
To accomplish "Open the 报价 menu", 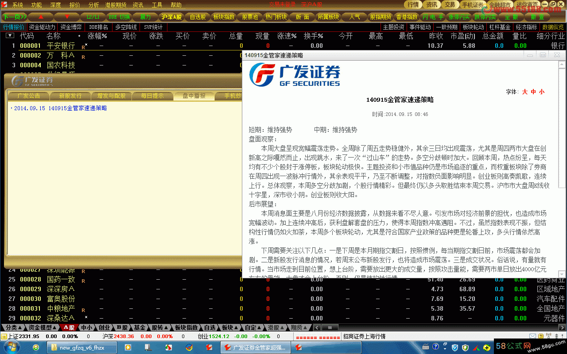I will (75, 5).
